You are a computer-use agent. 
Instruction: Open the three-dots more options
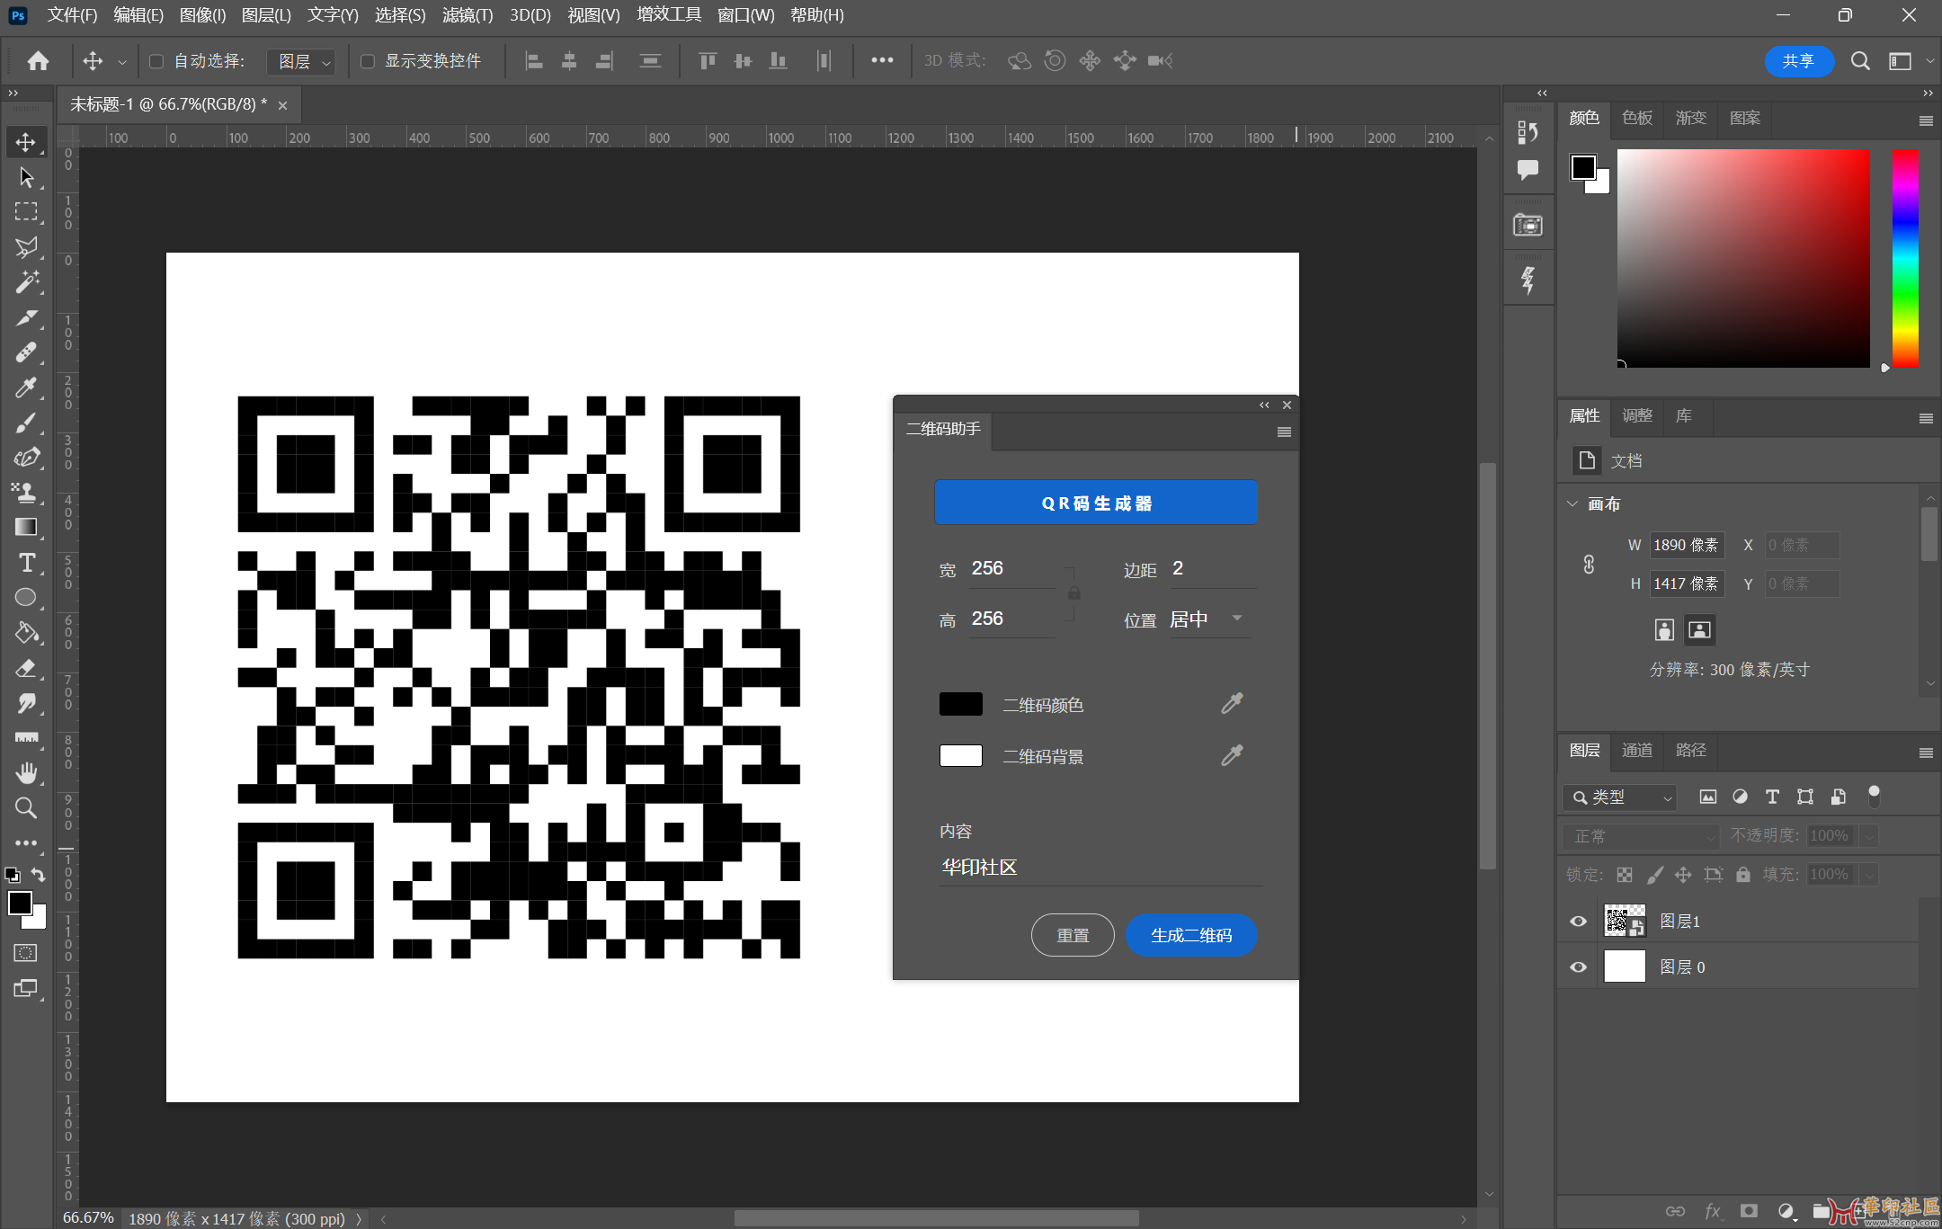pyautogui.click(x=882, y=60)
